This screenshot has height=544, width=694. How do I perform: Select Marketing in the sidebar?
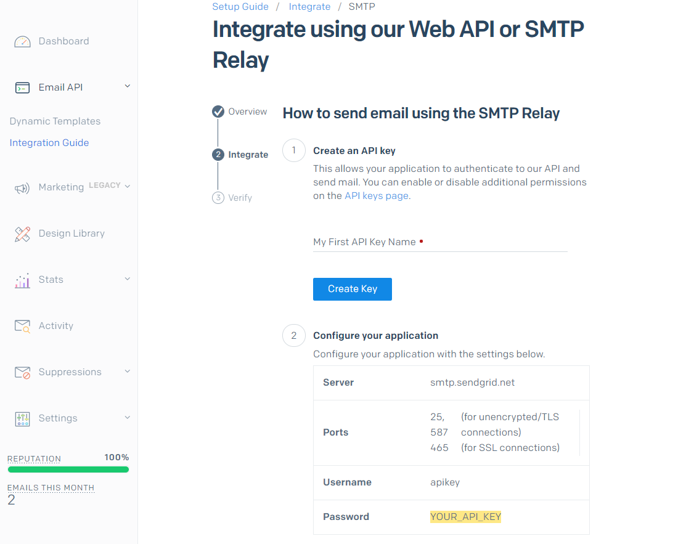point(61,187)
